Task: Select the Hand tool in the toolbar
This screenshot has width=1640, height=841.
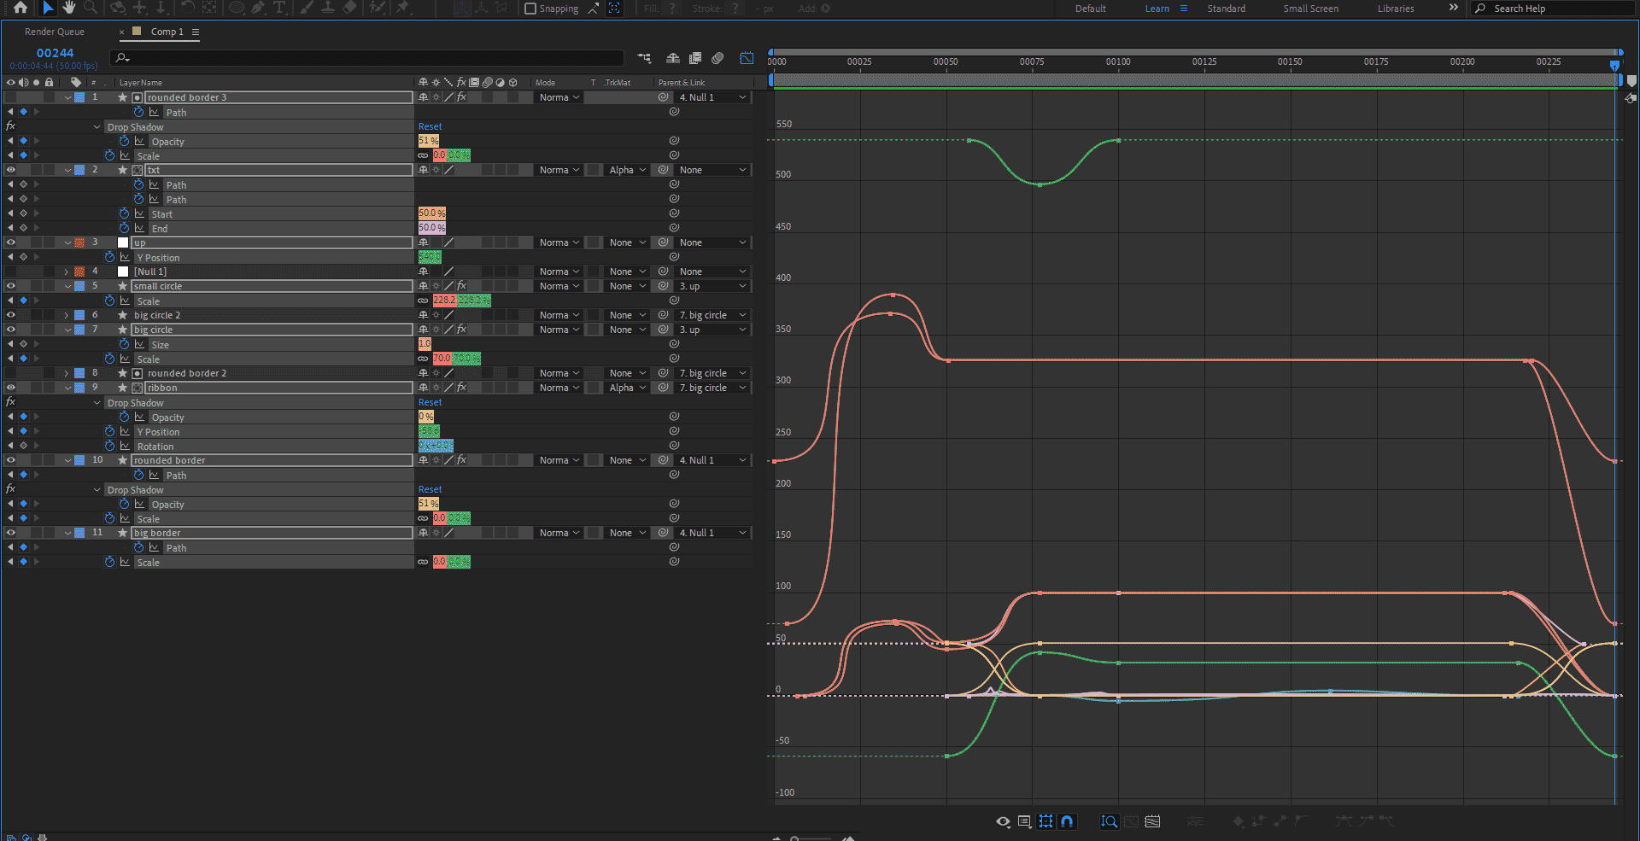Action: click(x=68, y=8)
